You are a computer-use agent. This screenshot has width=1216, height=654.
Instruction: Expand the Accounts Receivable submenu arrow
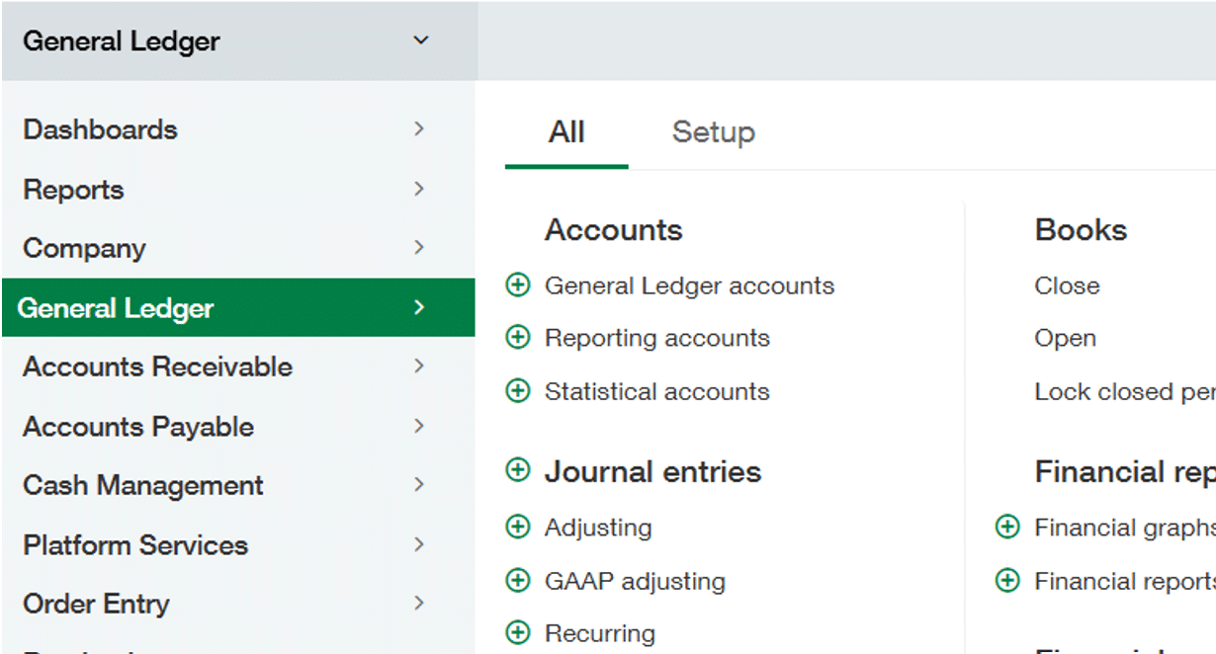point(419,367)
